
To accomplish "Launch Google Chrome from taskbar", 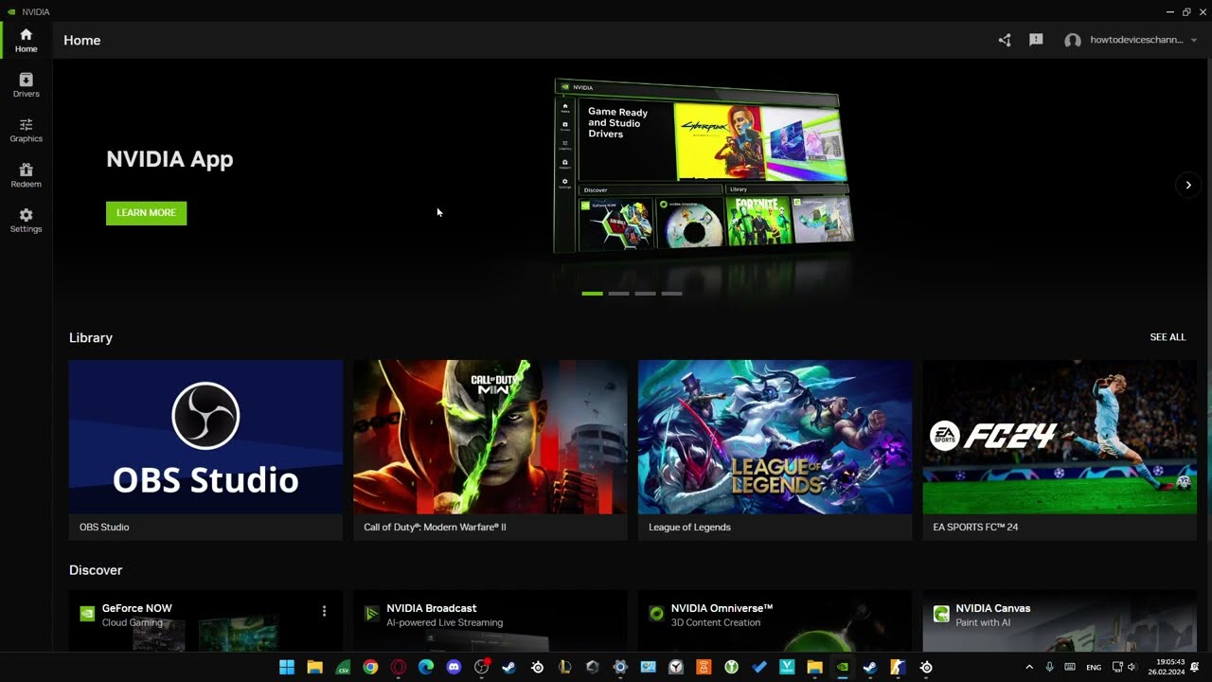I will tap(370, 667).
